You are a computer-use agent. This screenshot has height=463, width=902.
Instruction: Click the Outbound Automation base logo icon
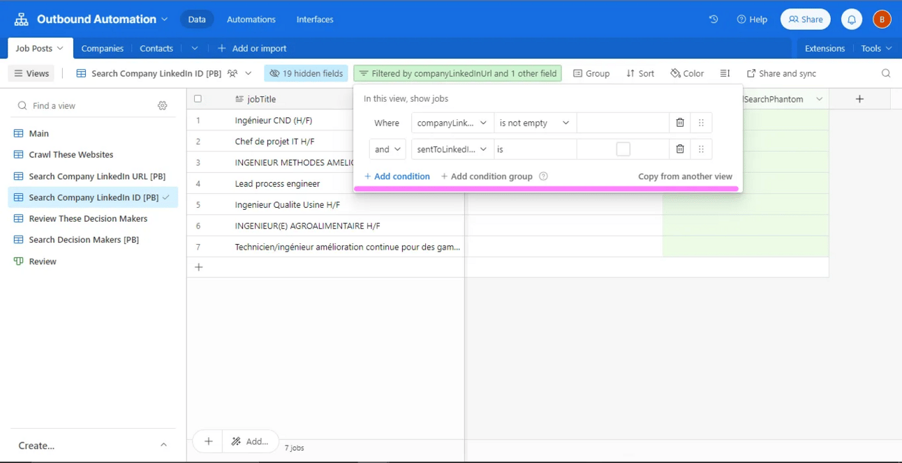coord(22,20)
